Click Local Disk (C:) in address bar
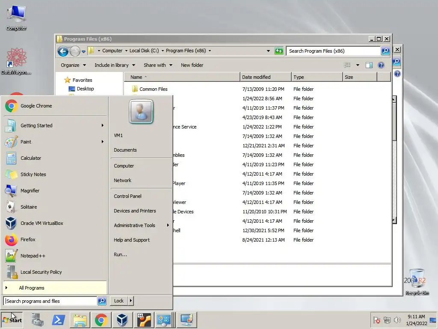This screenshot has height=329, width=438. (144, 51)
